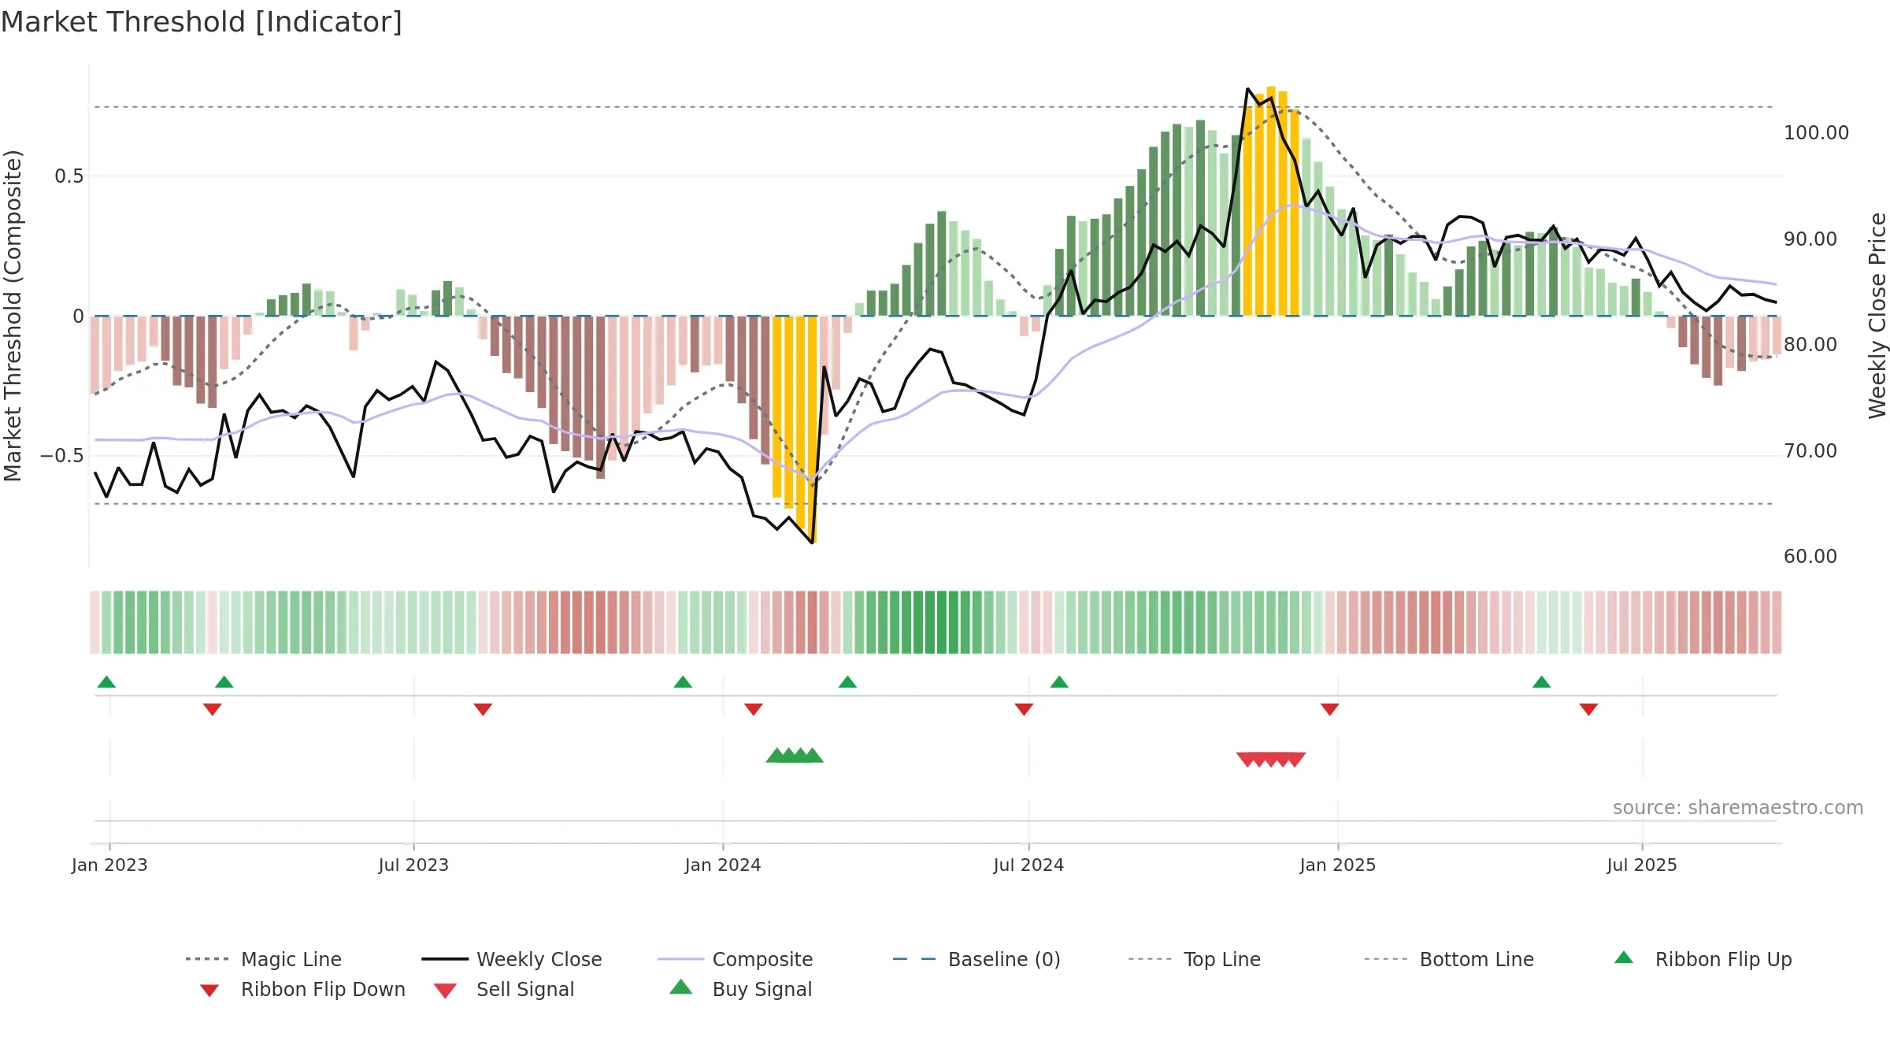The height and width of the screenshot is (1063, 1890).
Task: Click the Jul 2024 x-axis label
Action: click(x=1028, y=865)
